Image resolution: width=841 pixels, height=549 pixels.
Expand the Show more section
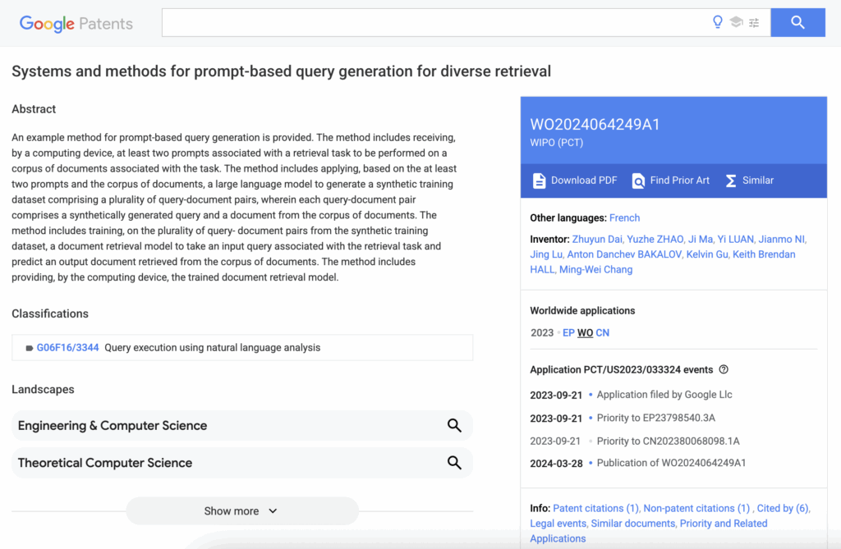point(241,511)
